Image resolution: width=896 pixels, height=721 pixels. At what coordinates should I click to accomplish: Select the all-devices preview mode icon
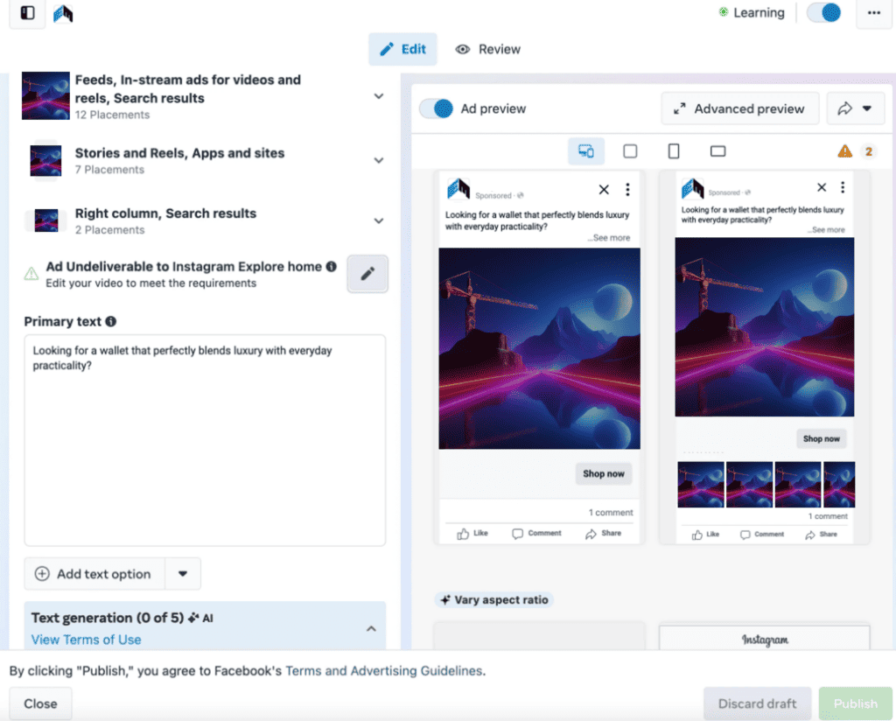pos(586,150)
